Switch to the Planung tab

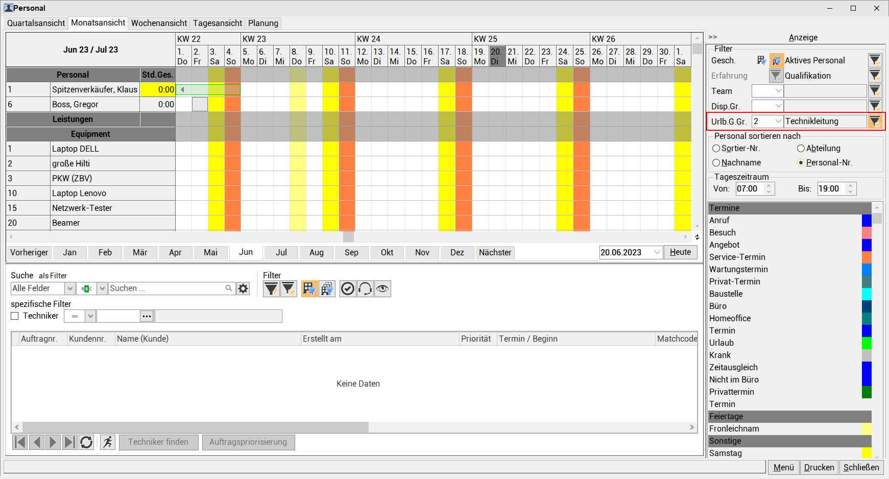click(263, 23)
